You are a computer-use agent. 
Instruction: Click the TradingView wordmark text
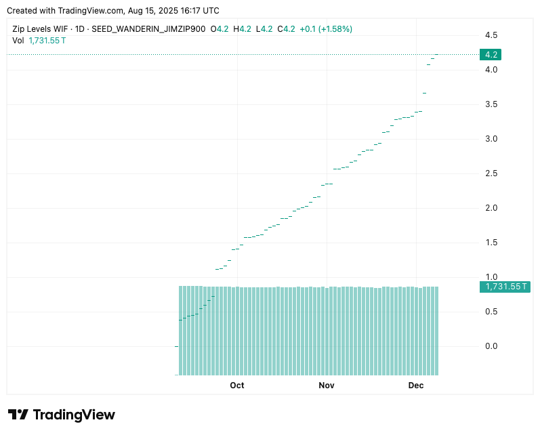click(74, 415)
